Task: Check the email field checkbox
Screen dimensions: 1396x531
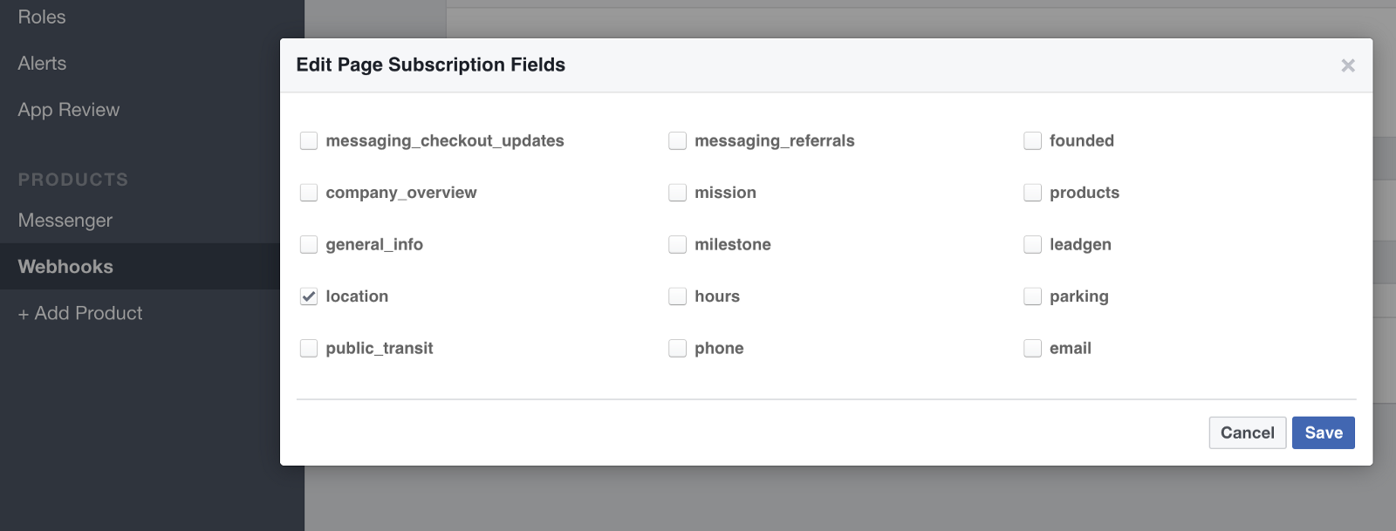Action: (1032, 349)
